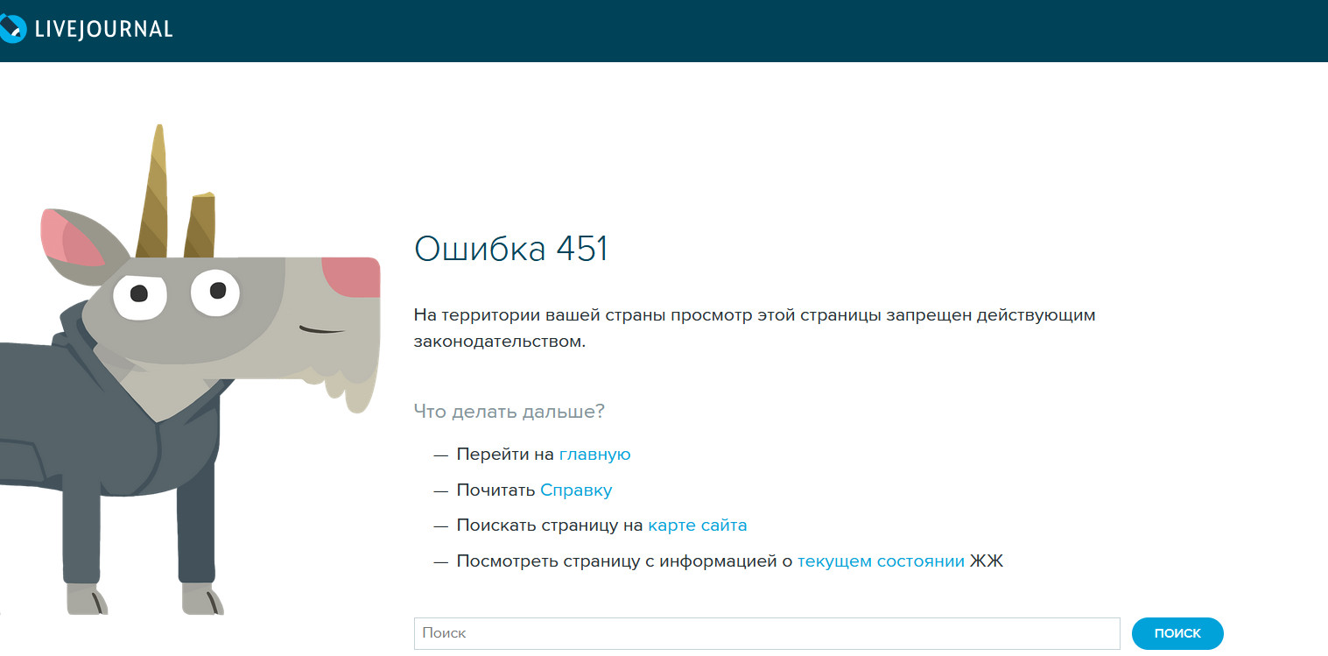
Task: Click the goat's right eye
Action: point(214,291)
